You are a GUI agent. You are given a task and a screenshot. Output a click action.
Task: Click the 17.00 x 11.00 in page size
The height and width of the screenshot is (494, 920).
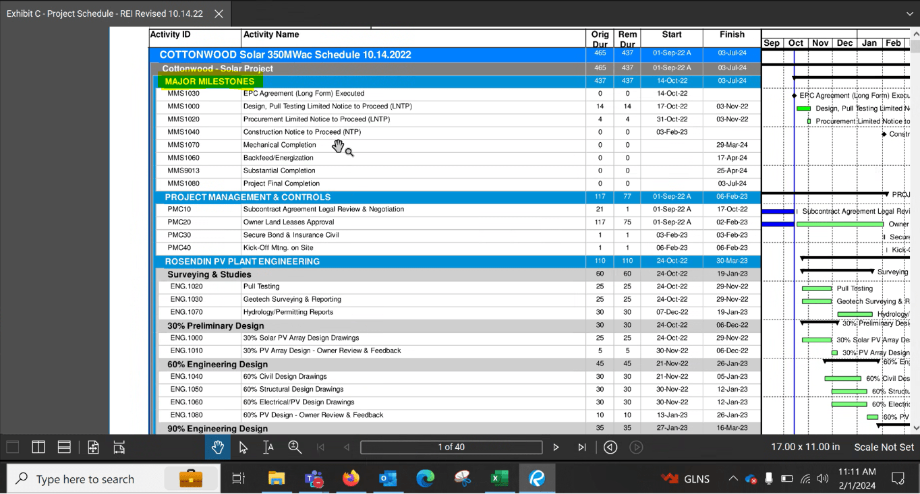point(805,447)
